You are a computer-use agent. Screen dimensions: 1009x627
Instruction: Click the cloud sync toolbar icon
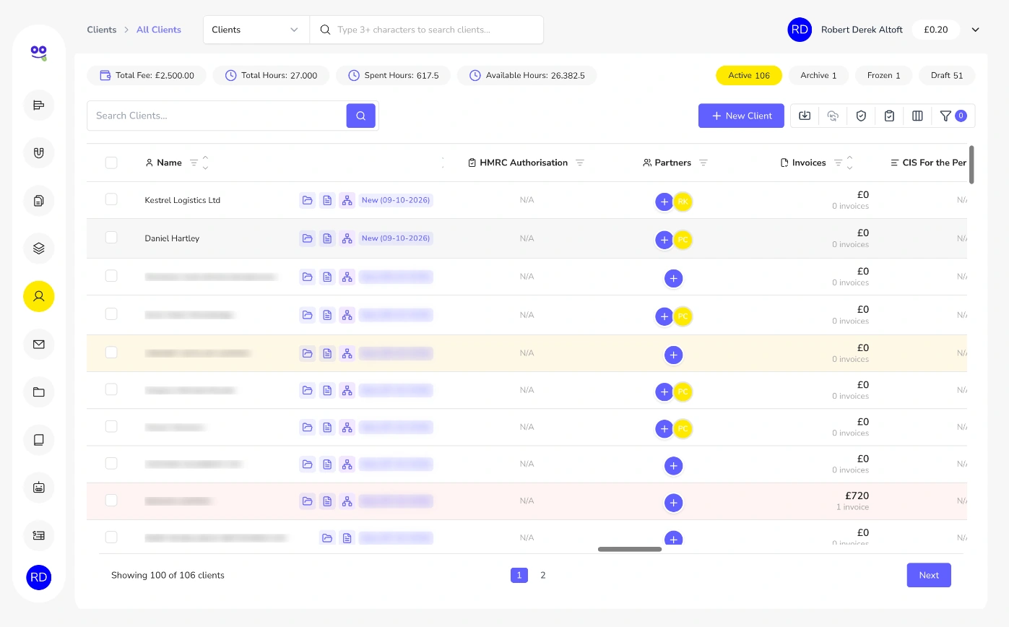tap(833, 116)
